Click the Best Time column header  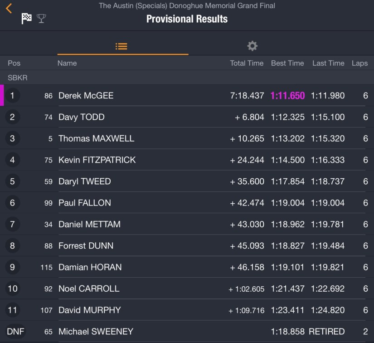point(287,63)
